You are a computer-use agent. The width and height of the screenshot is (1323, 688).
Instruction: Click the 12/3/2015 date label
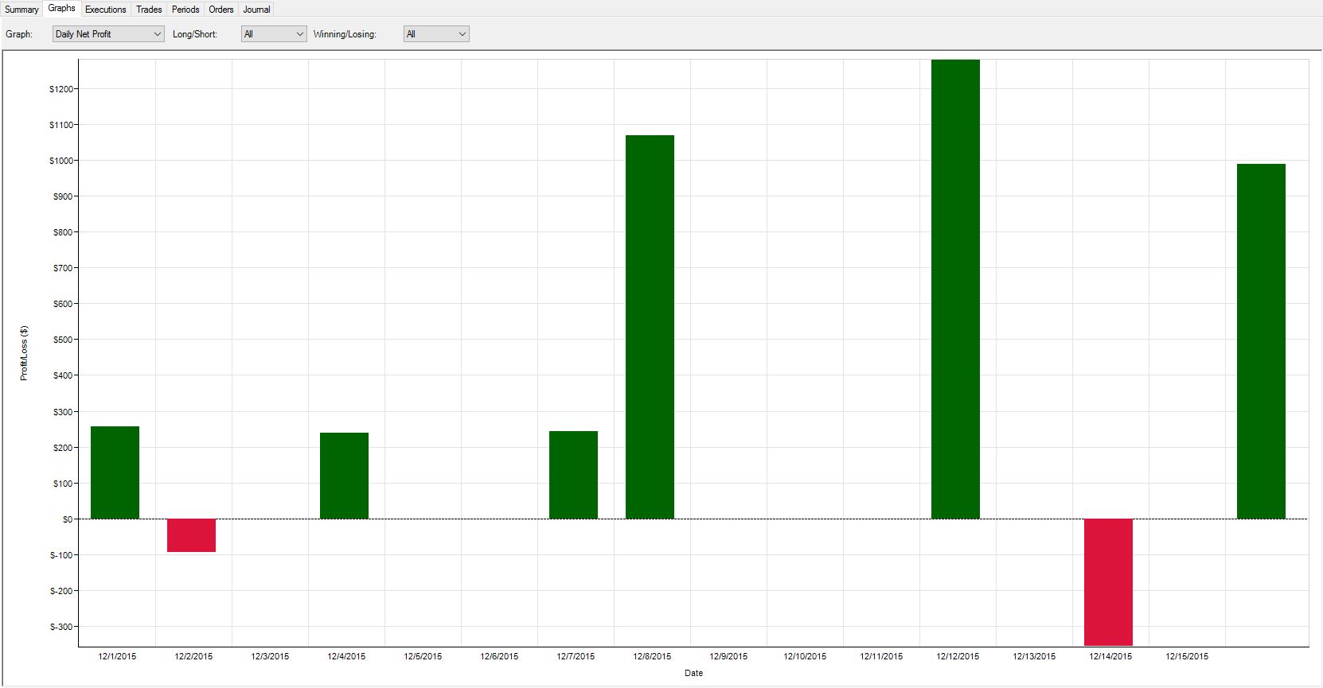point(270,657)
